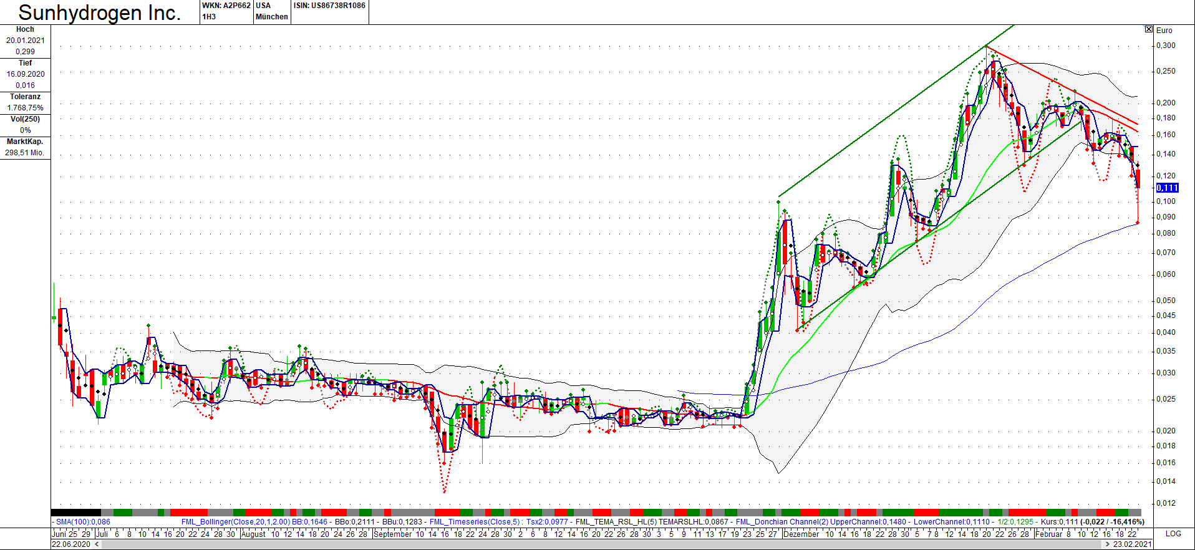
Task: Click the ISIN: US86738R1086 field
Action: (x=329, y=6)
